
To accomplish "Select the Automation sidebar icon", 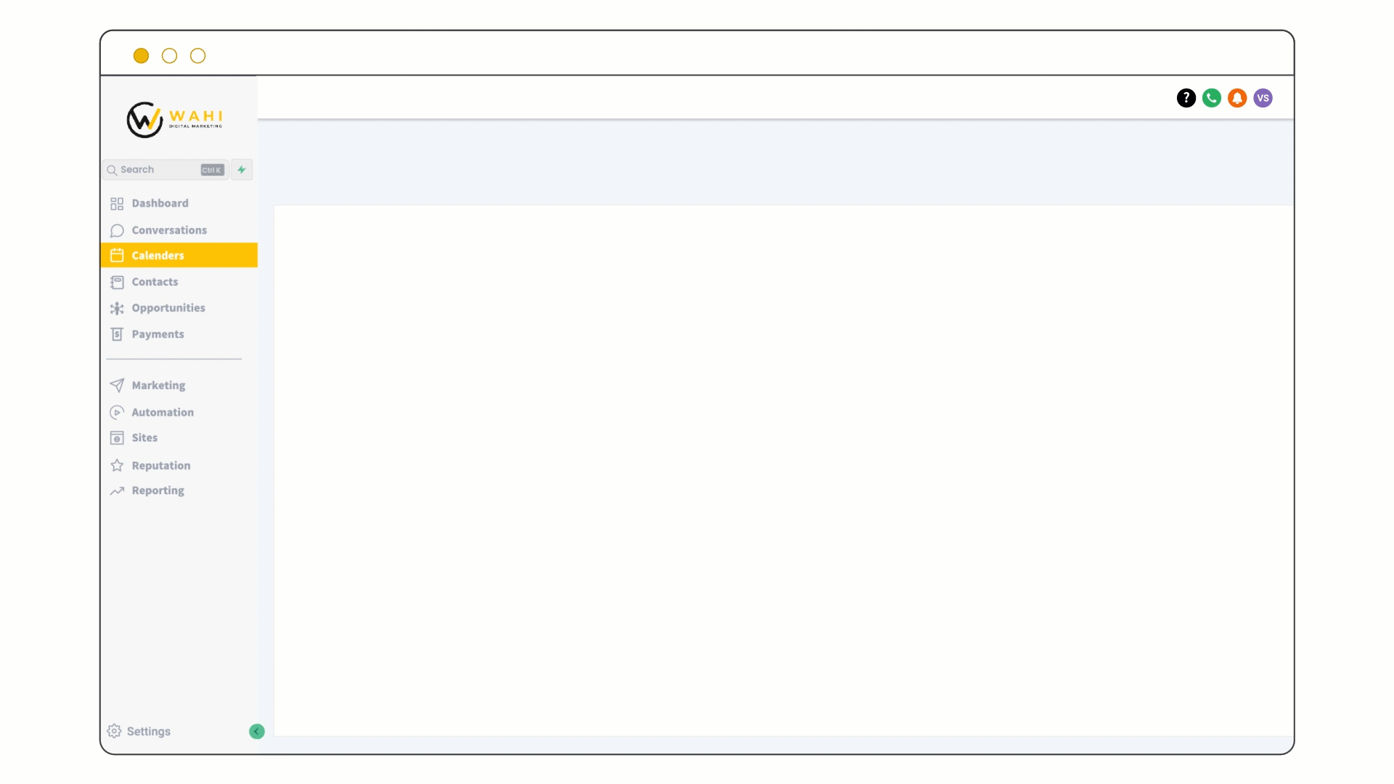I will [x=116, y=412].
